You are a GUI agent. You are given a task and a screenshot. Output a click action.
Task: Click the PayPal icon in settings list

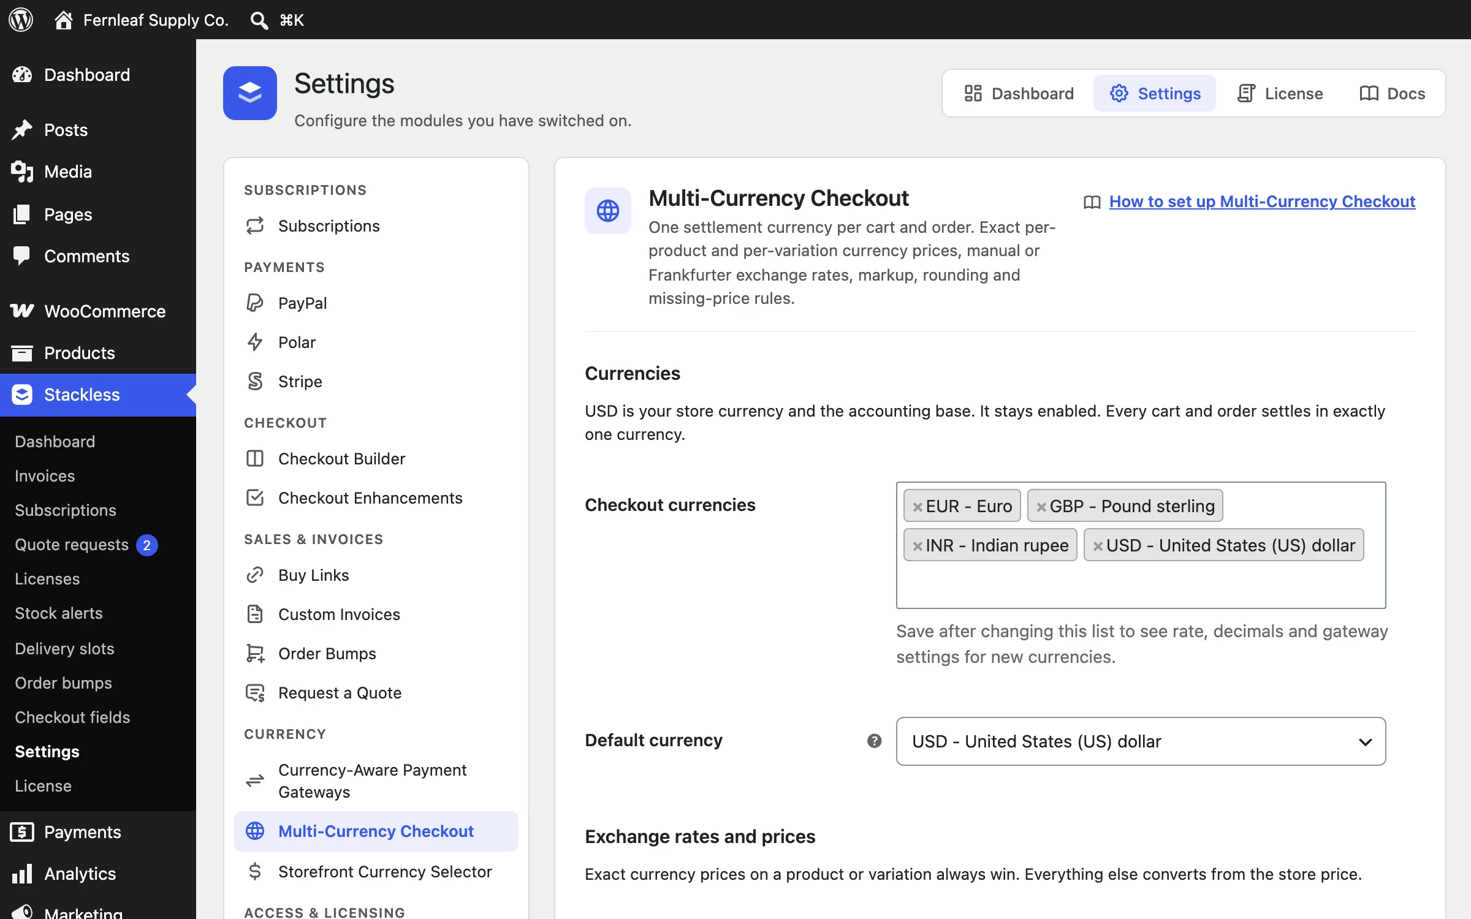pos(255,303)
